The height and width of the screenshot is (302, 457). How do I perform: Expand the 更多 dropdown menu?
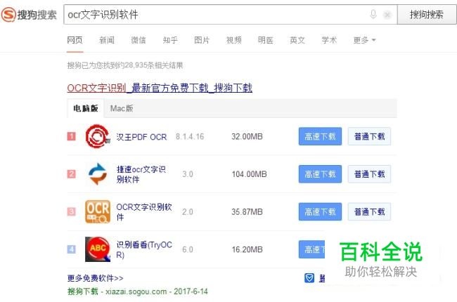tap(364, 40)
